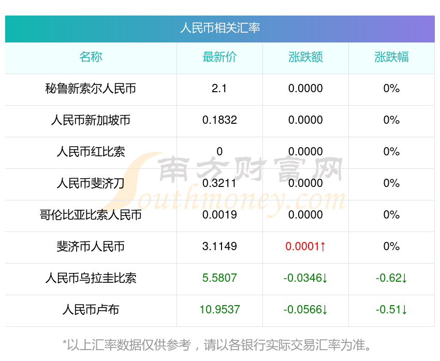440x361 pixels.
Task: Select the 人民币红比索 currency name
Action: [91, 152]
